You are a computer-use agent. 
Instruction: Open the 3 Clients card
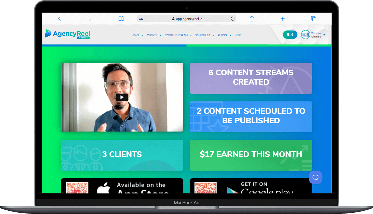coord(122,155)
